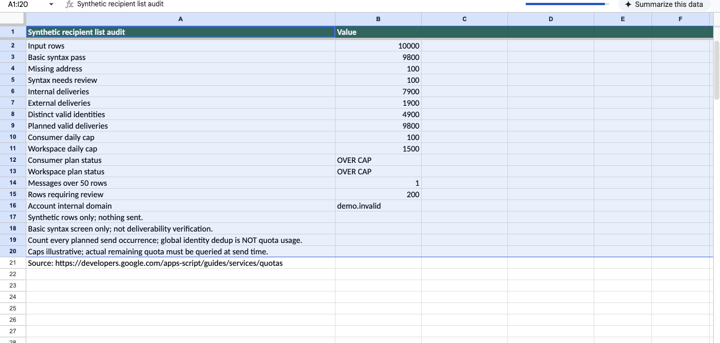Click the value 1900
Viewport: 720px width, 343px height.
point(378,103)
